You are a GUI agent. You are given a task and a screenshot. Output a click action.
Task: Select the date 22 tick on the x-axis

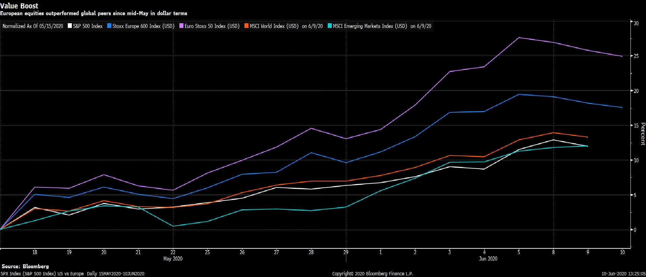(173, 252)
